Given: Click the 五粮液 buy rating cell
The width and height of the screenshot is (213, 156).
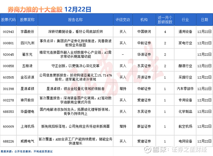Looking at the screenshot, I should tap(123, 66).
